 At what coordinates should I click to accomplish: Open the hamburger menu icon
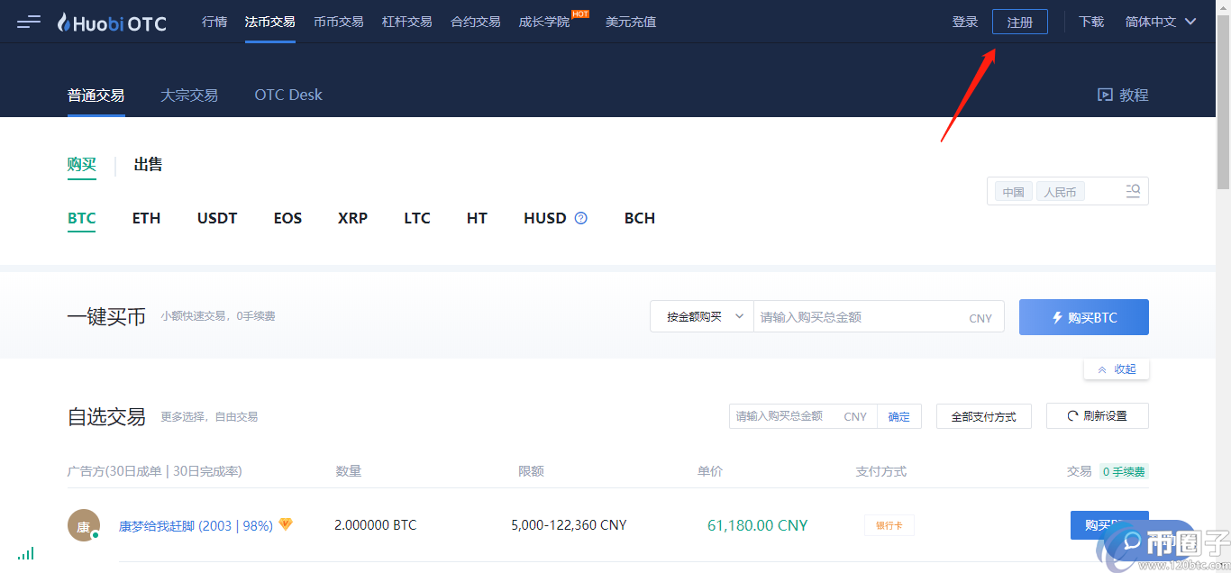[x=29, y=22]
